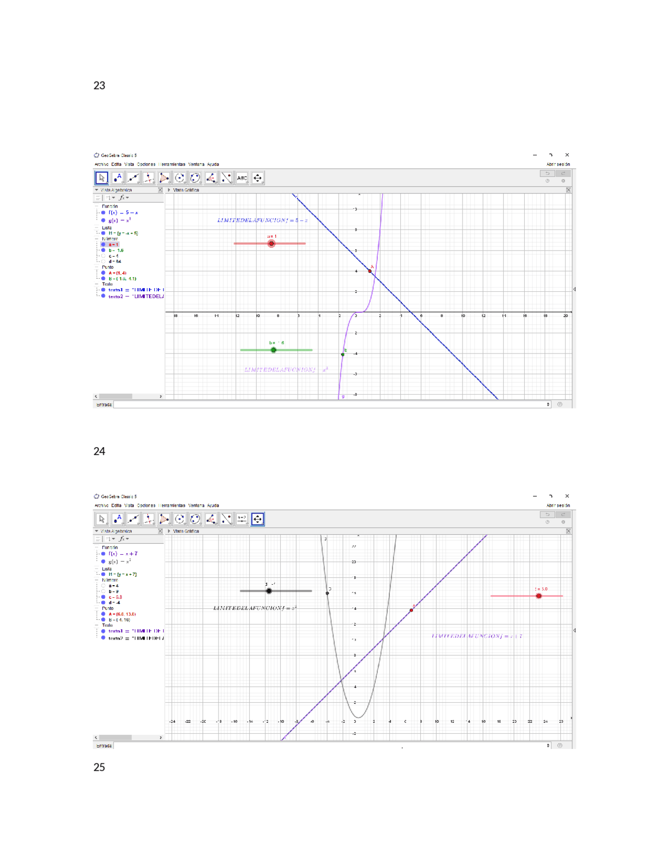Select the Reflect about Line tool in f(x)=x+7 window

226,519
